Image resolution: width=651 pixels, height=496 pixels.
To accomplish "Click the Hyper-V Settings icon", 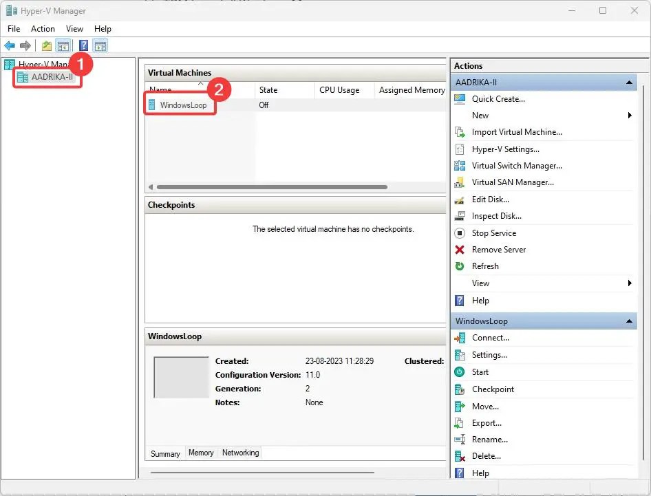I will pyautogui.click(x=460, y=149).
